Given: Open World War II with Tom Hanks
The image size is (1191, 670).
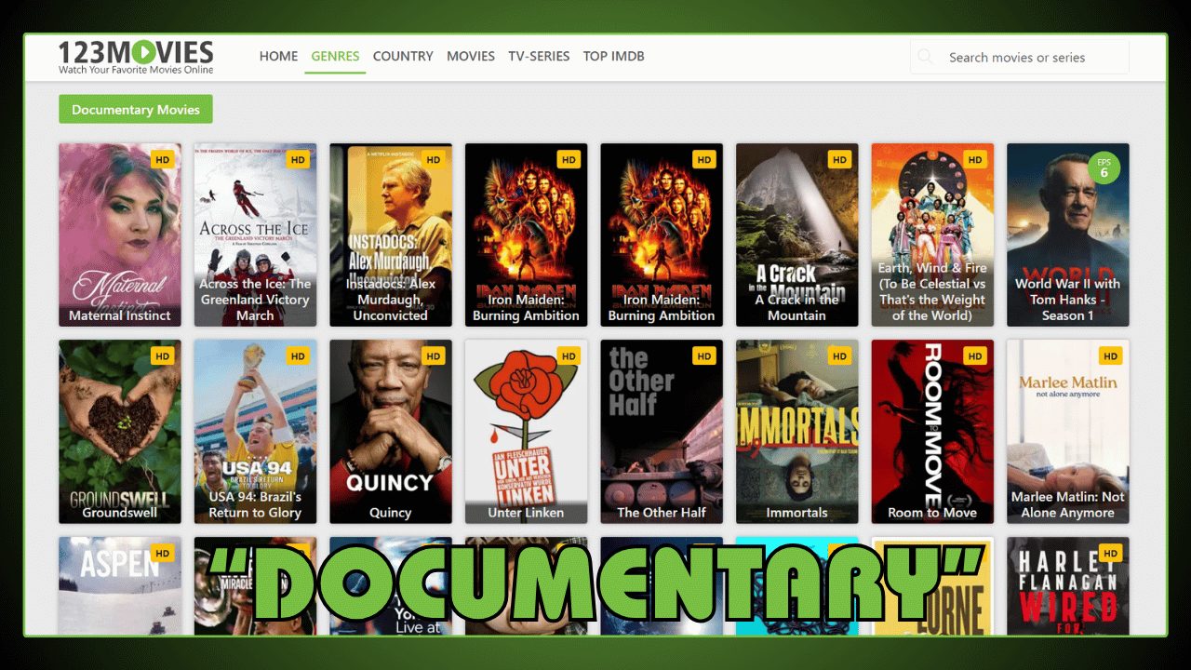Looking at the screenshot, I should click(1068, 234).
